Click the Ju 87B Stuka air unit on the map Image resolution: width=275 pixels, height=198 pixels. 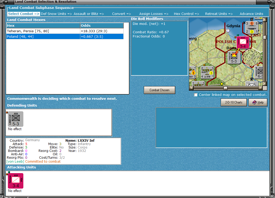(207, 72)
